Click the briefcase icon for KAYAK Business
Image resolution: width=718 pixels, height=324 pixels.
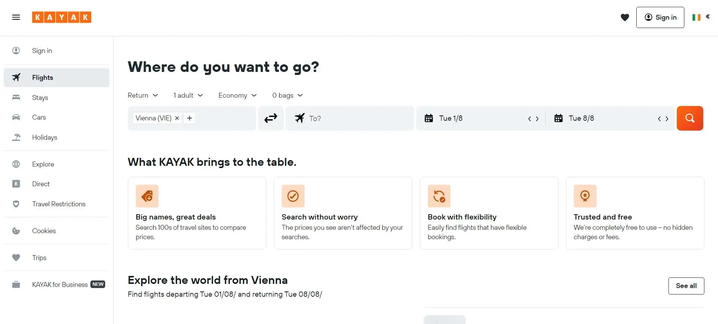[16, 285]
